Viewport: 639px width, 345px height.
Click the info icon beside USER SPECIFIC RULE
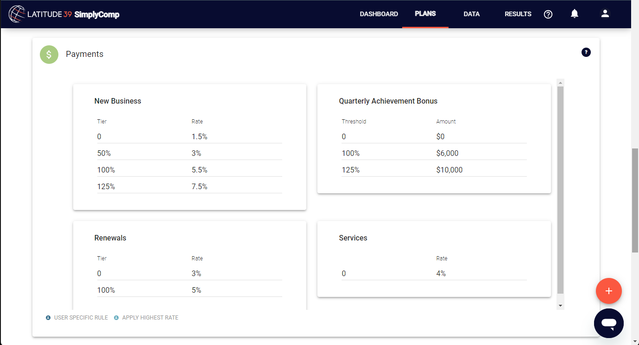(48, 317)
